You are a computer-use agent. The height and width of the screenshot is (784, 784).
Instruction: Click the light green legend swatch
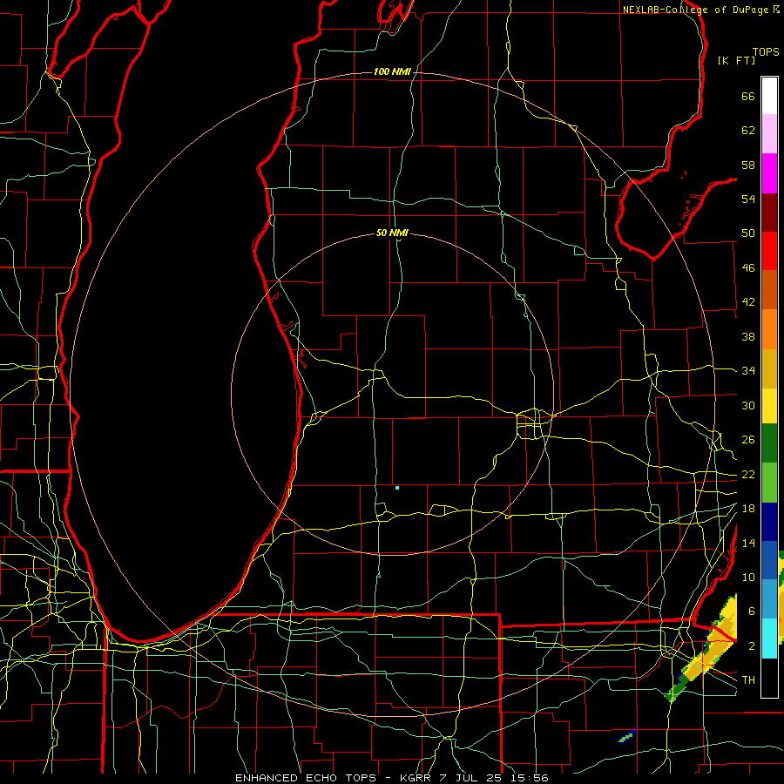coord(769,482)
